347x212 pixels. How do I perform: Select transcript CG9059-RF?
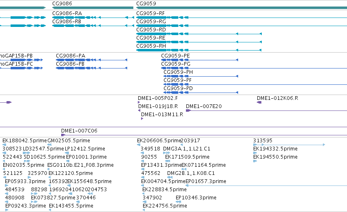(150, 13)
